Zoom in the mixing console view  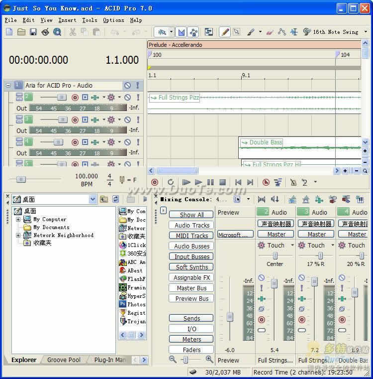click(209, 359)
